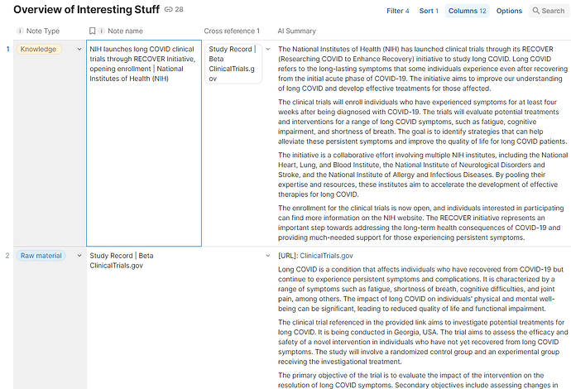
Task: Open the Sort menu
Action: point(429,12)
